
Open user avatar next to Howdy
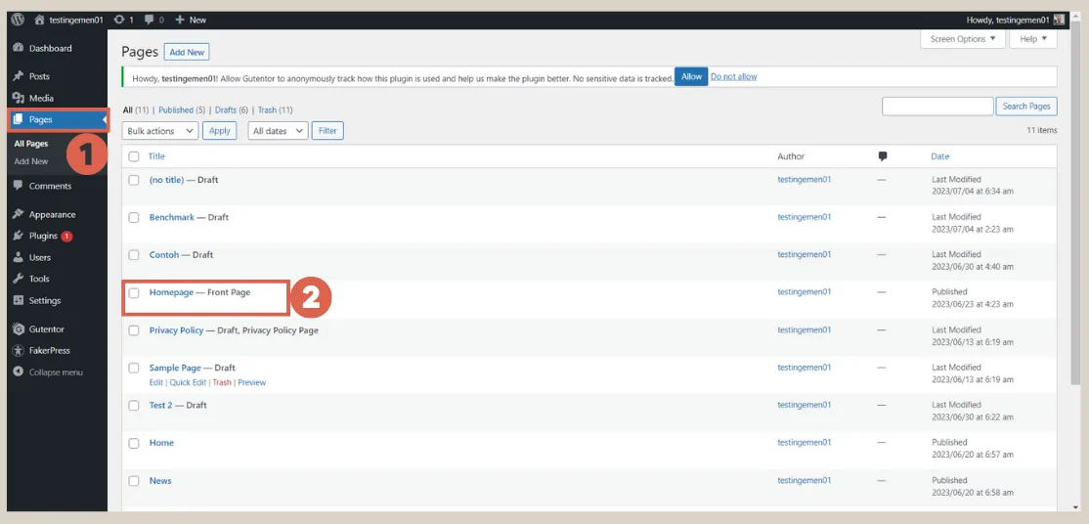coord(1059,21)
